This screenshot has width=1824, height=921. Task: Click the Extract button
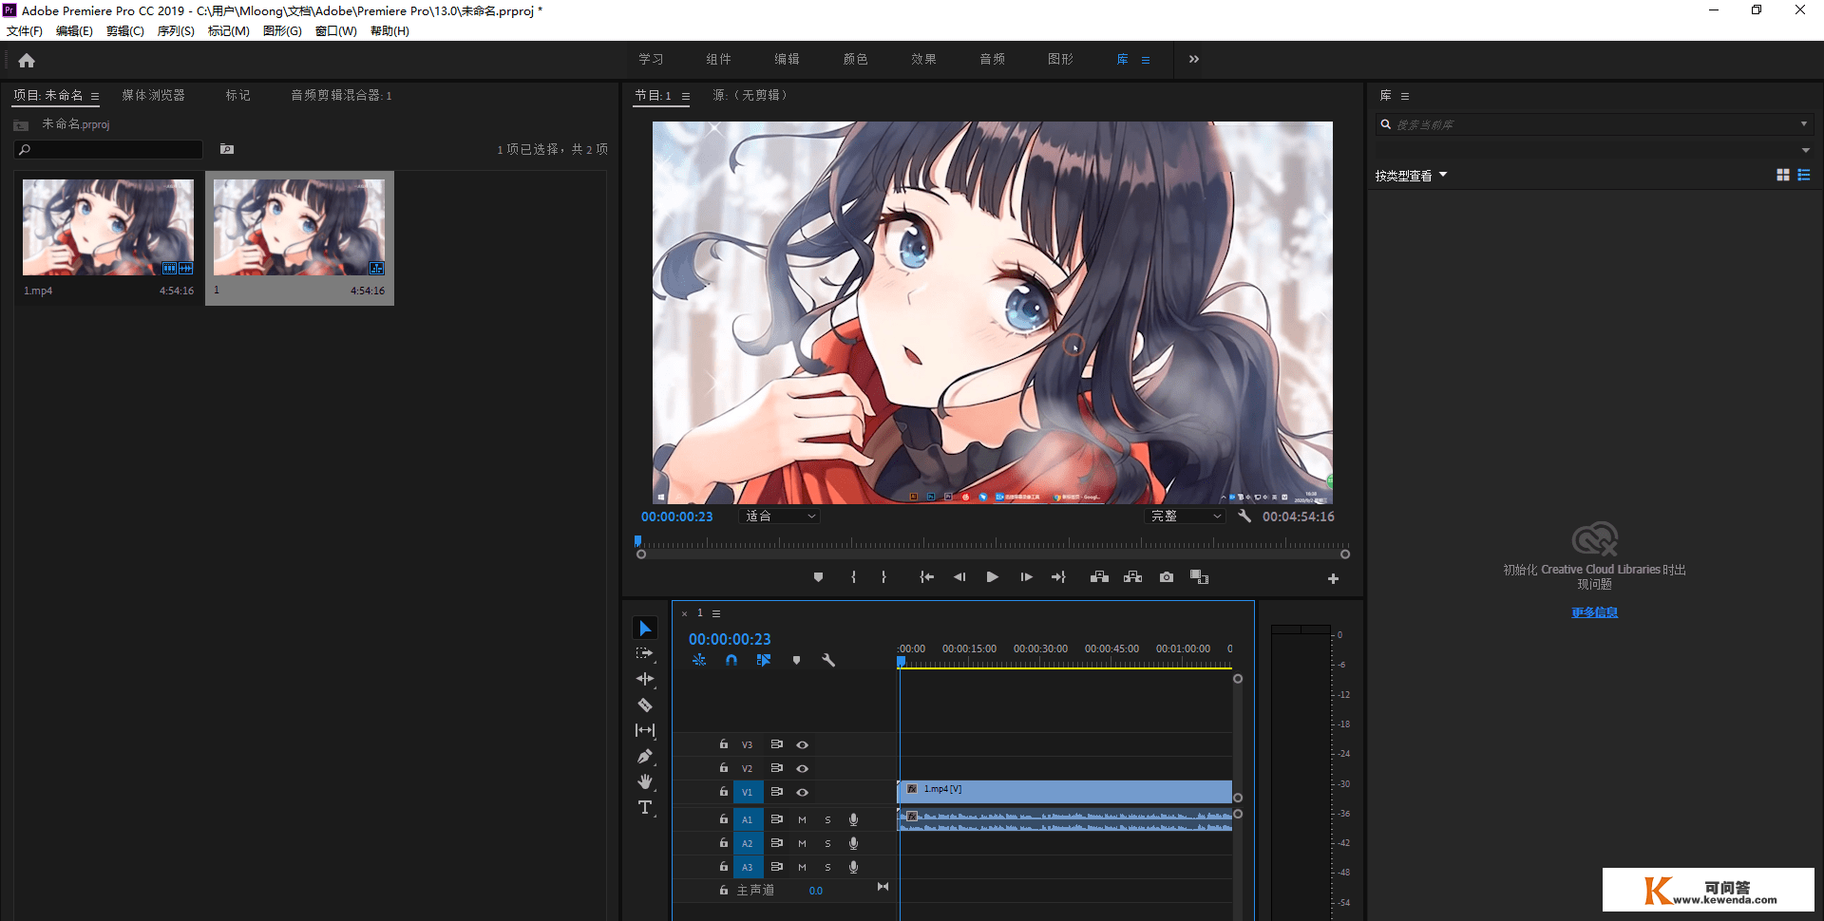(x=1132, y=577)
